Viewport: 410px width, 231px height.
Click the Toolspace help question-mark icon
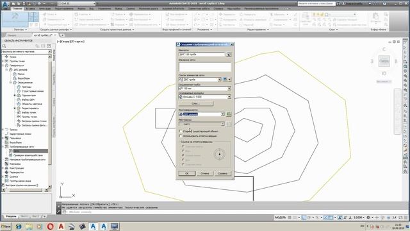click(x=49, y=46)
